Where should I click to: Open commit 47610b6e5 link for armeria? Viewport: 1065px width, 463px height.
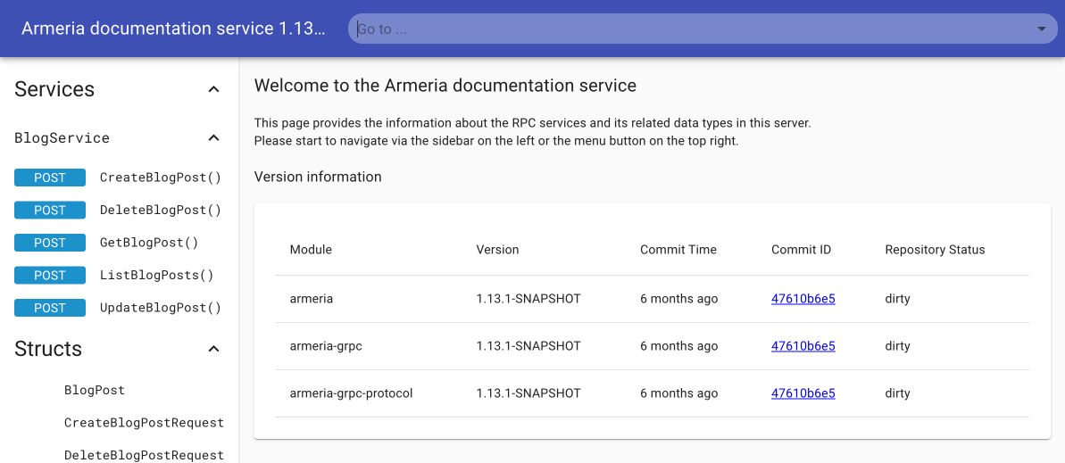(x=803, y=299)
